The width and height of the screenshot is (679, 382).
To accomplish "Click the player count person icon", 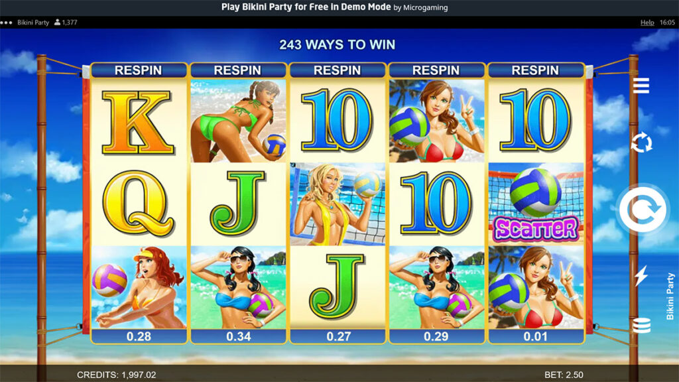I will (57, 22).
